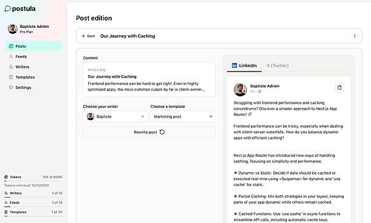Switch to the LinkedIn preview tab
The width and height of the screenshot is (371, 223).
[x=244, y=65]
